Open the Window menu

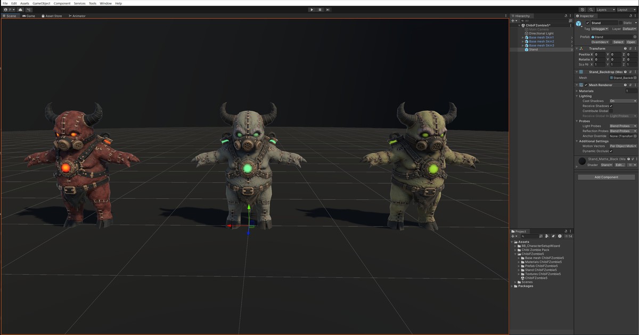106,3
